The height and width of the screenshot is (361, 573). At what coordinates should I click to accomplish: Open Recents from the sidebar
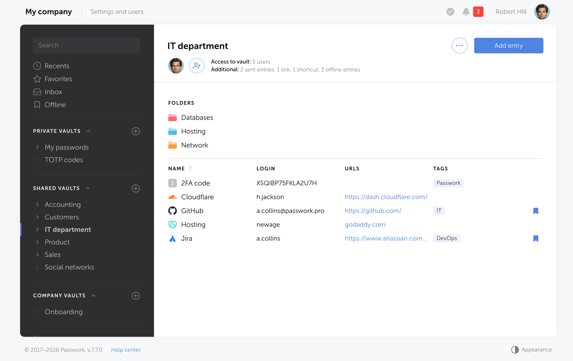57,66
